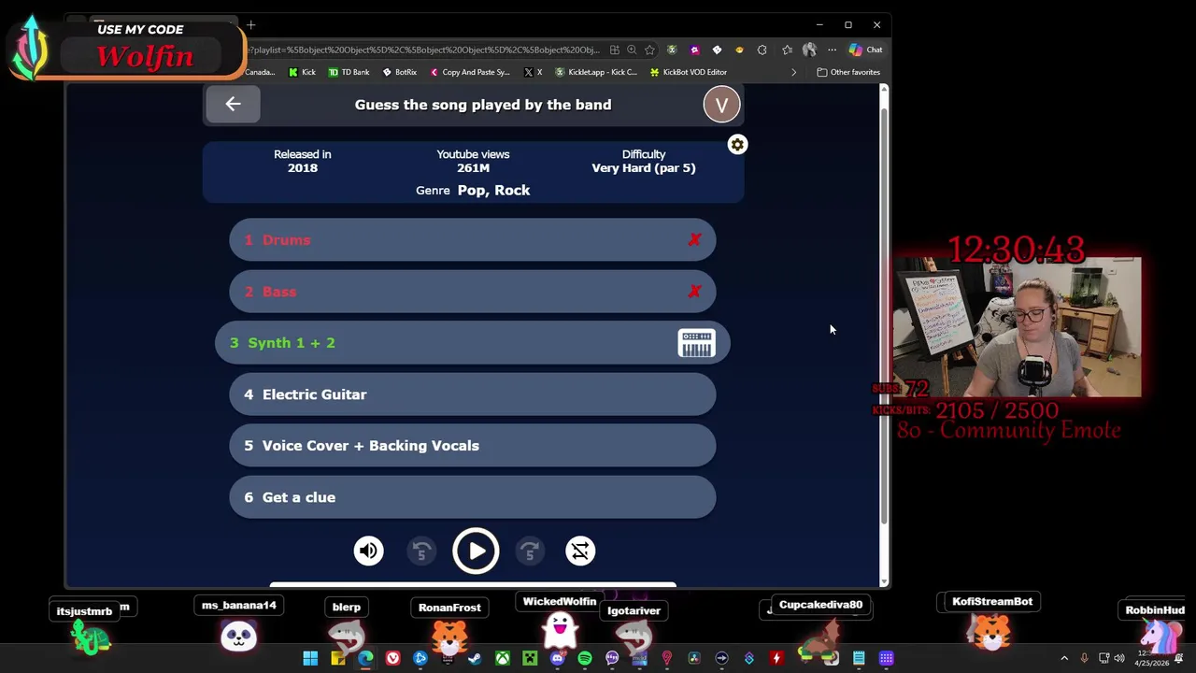The width and height of the screenshot is (1196, 673).
Task: Open the browser Extensions puzzle icon
Action: click(762, 50)
